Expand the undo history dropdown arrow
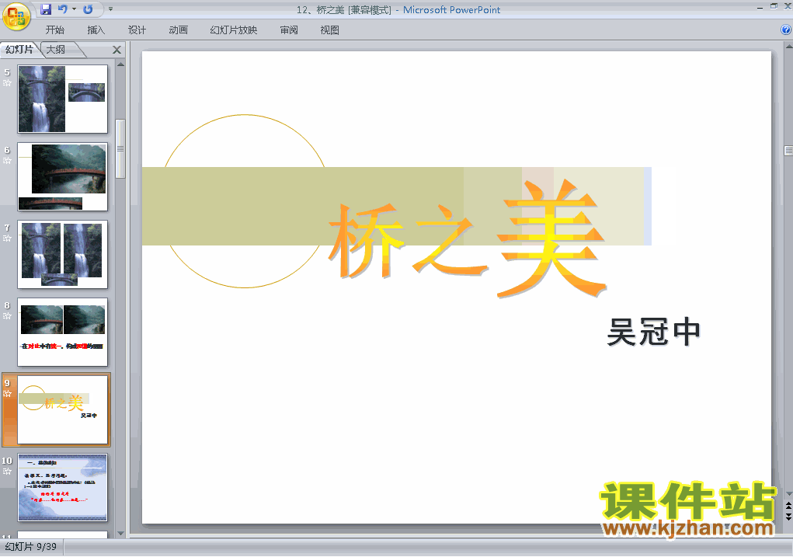Image resolution: width=793 pixels, height=557 pixels. [74, 9]
